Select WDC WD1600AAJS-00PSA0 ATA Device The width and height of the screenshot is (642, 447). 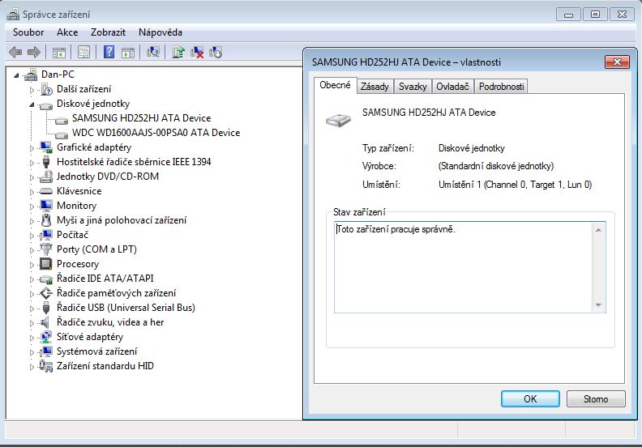click(156, 133)
